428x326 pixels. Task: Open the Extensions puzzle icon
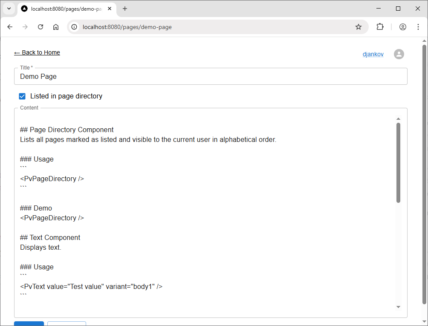tap(380, 27)
